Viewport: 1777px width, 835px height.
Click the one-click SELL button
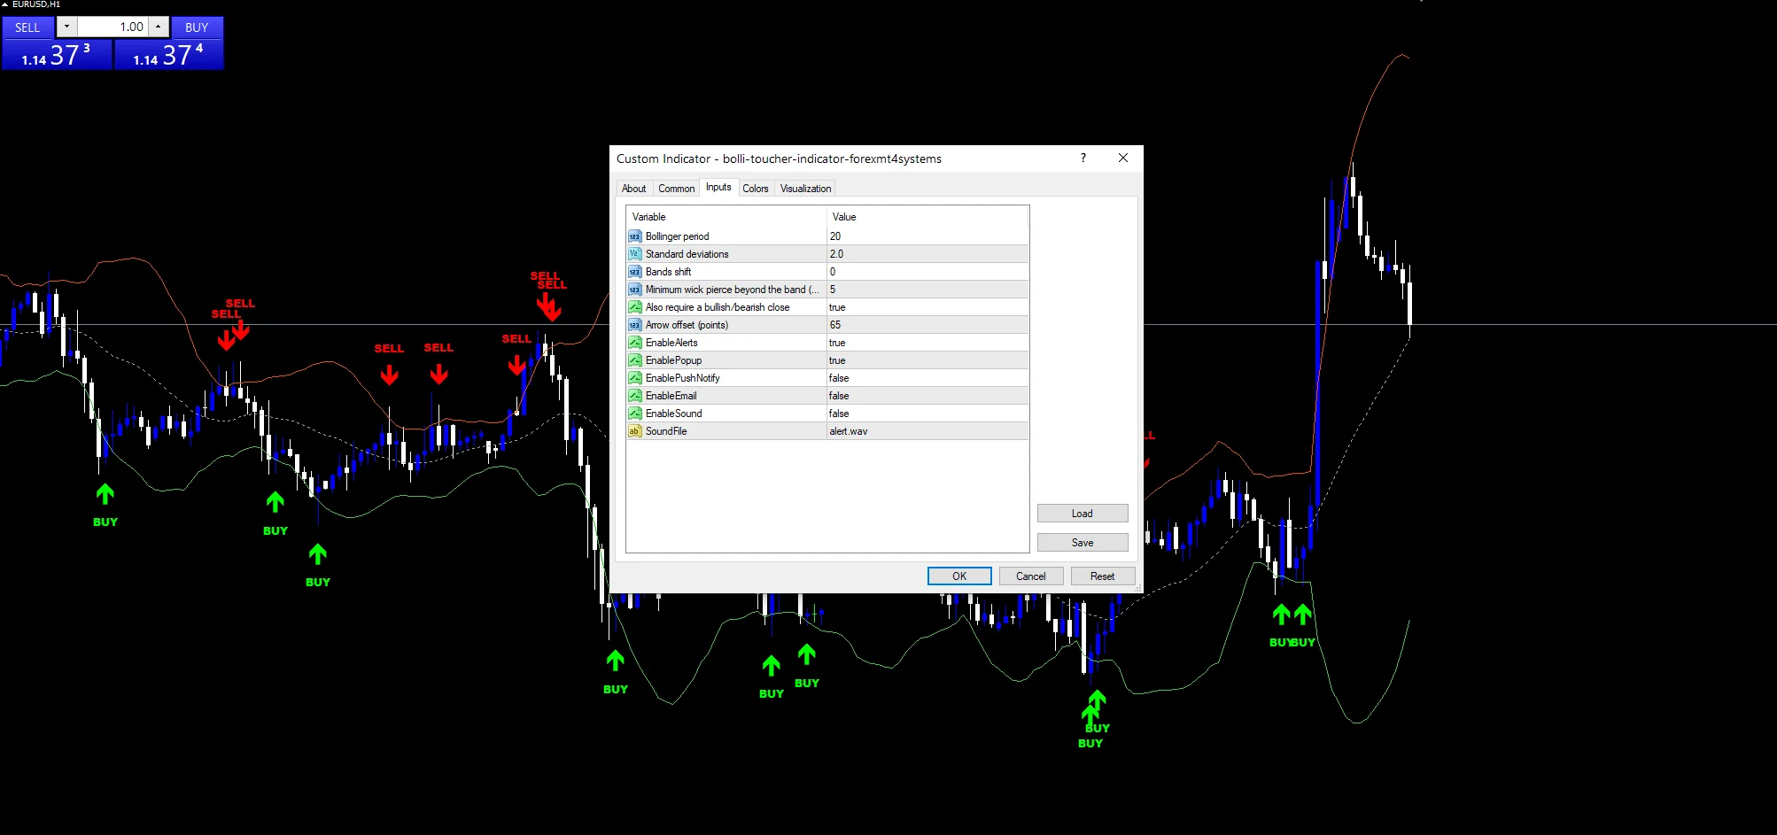pyautogui.click(x=27, y=27)
